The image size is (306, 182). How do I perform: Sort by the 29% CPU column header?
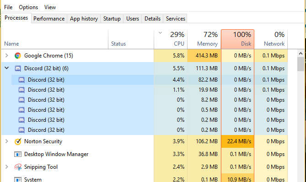[x=171, y=40]
